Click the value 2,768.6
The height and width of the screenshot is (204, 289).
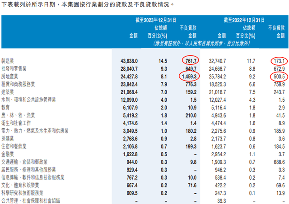[x=131, y=139]
